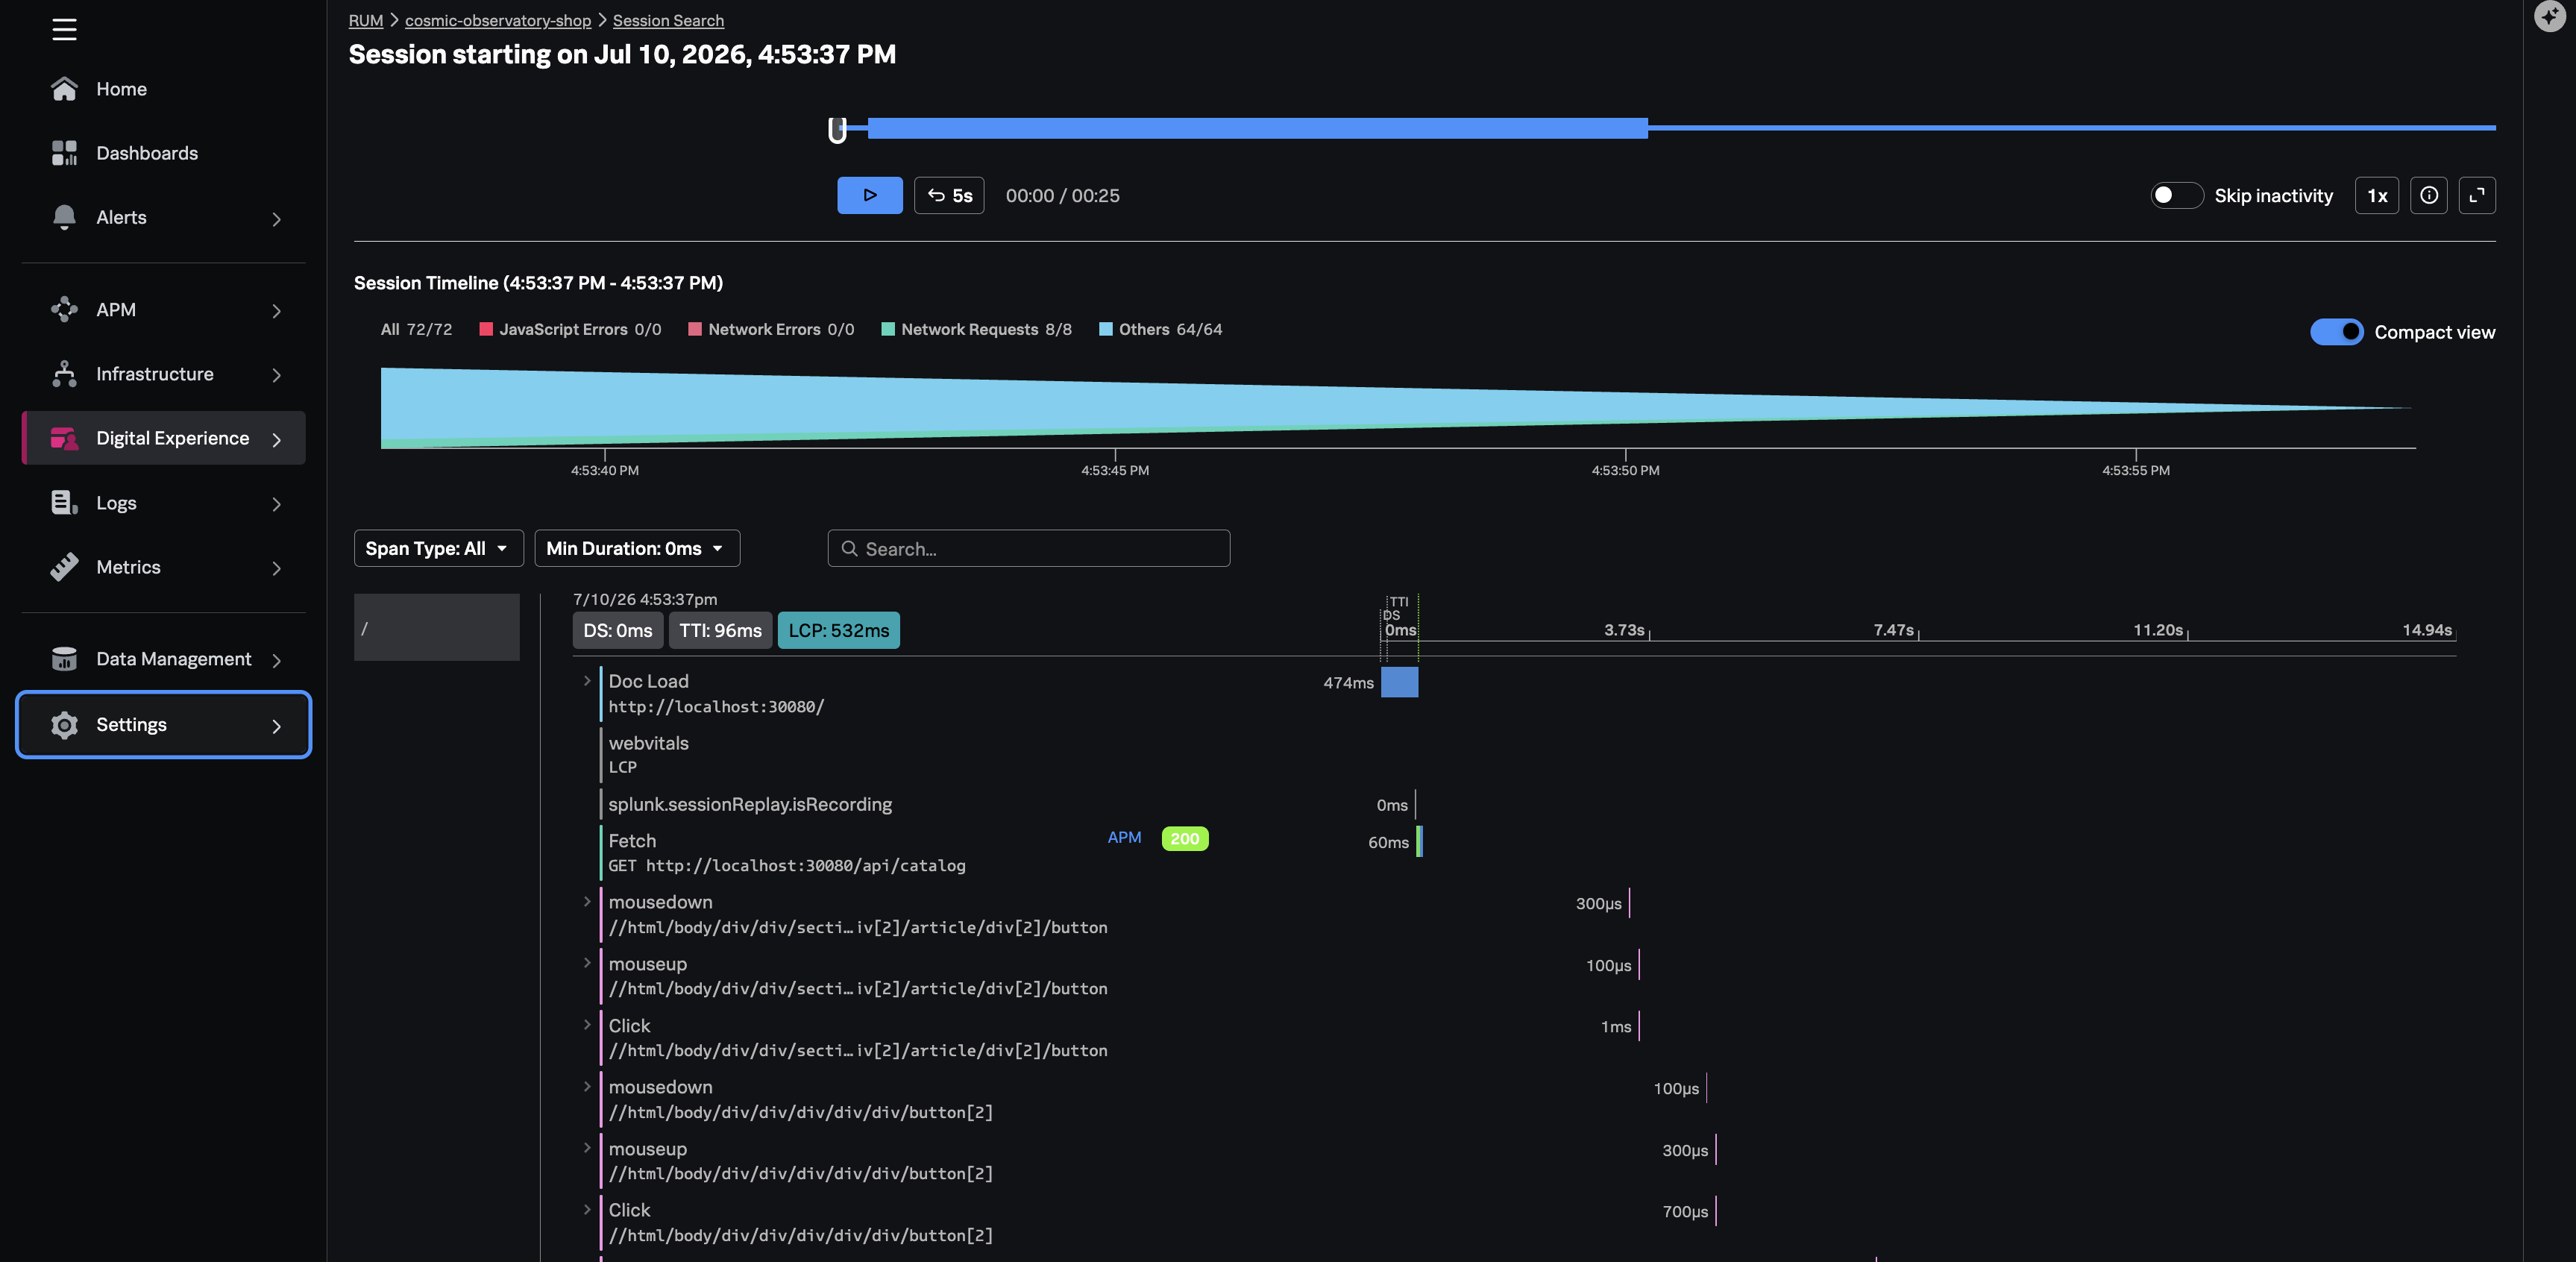This screenshot has height=1262, width=2576.
Task: Expand the mouseup span on button[2]
Action: tap(587, 1149)
